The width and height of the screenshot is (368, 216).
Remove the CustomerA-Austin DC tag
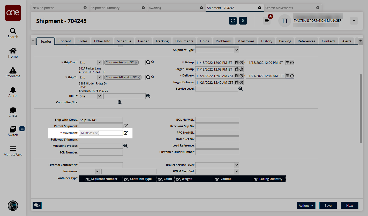click(x=136, y=63)
